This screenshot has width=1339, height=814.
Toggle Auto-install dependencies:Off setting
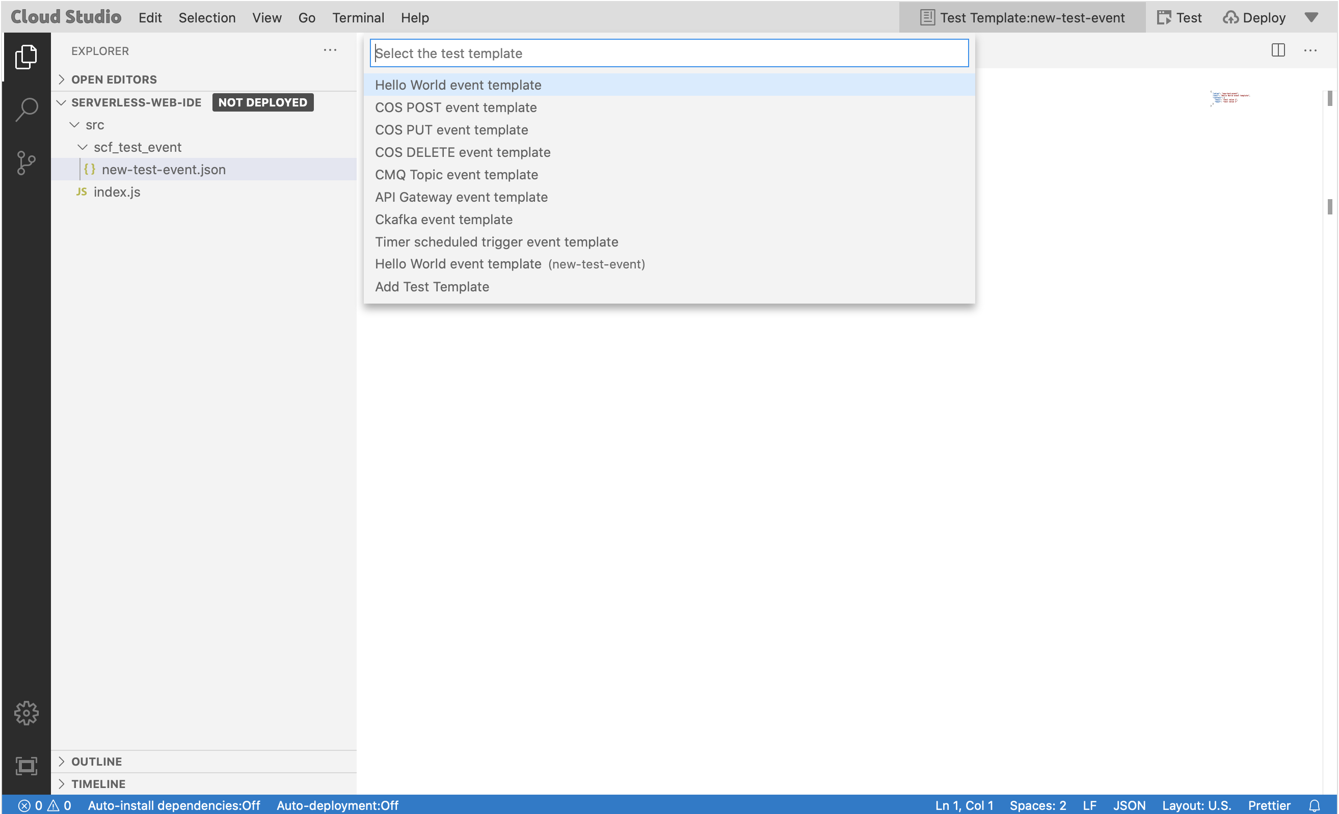coord(174,805)
